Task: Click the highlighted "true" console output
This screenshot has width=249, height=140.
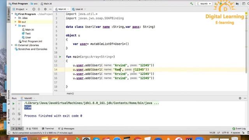Action: click(28, 107)
